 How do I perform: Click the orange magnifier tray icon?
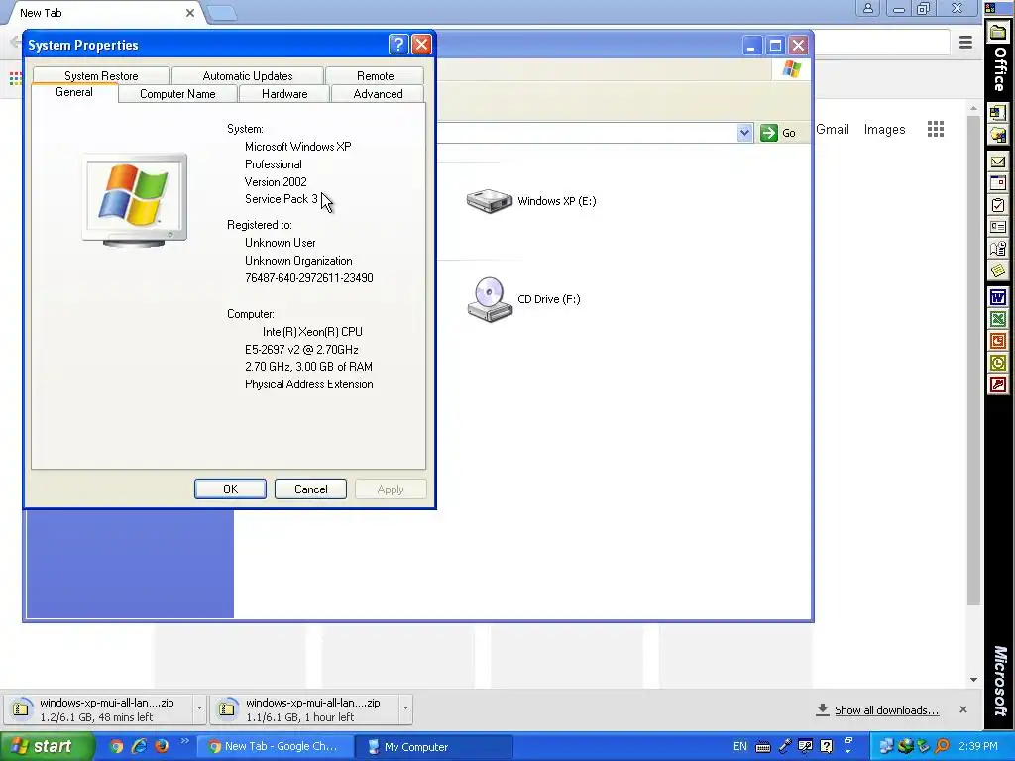(942, 747)
